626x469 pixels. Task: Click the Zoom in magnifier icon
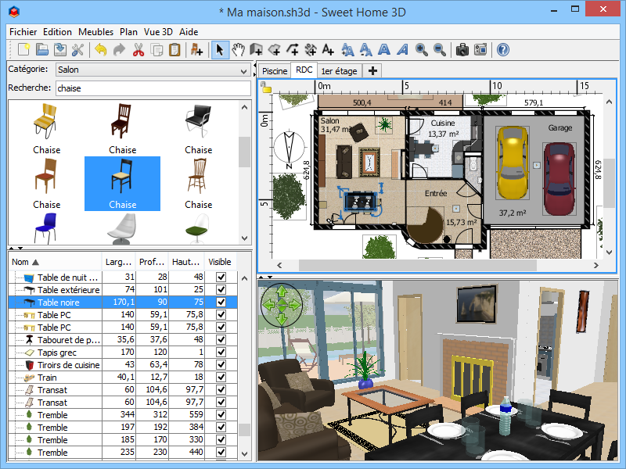(x=422, y=50)
